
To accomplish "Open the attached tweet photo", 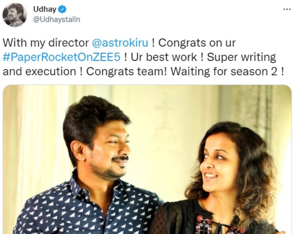I will click(147, 160).
